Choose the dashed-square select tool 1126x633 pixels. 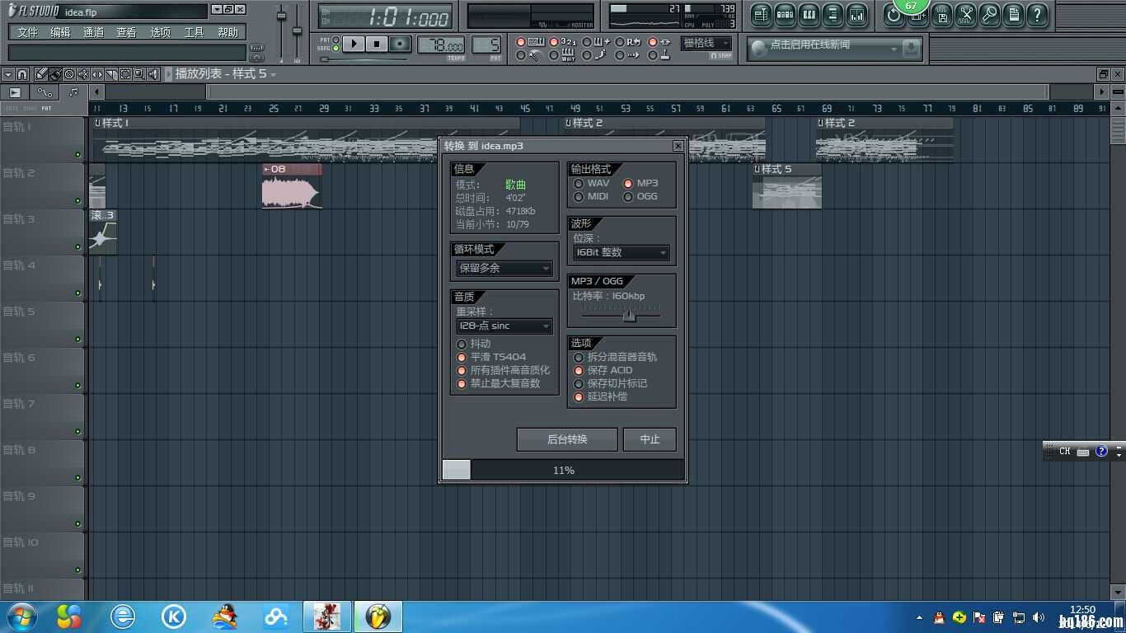coord(125,74)
